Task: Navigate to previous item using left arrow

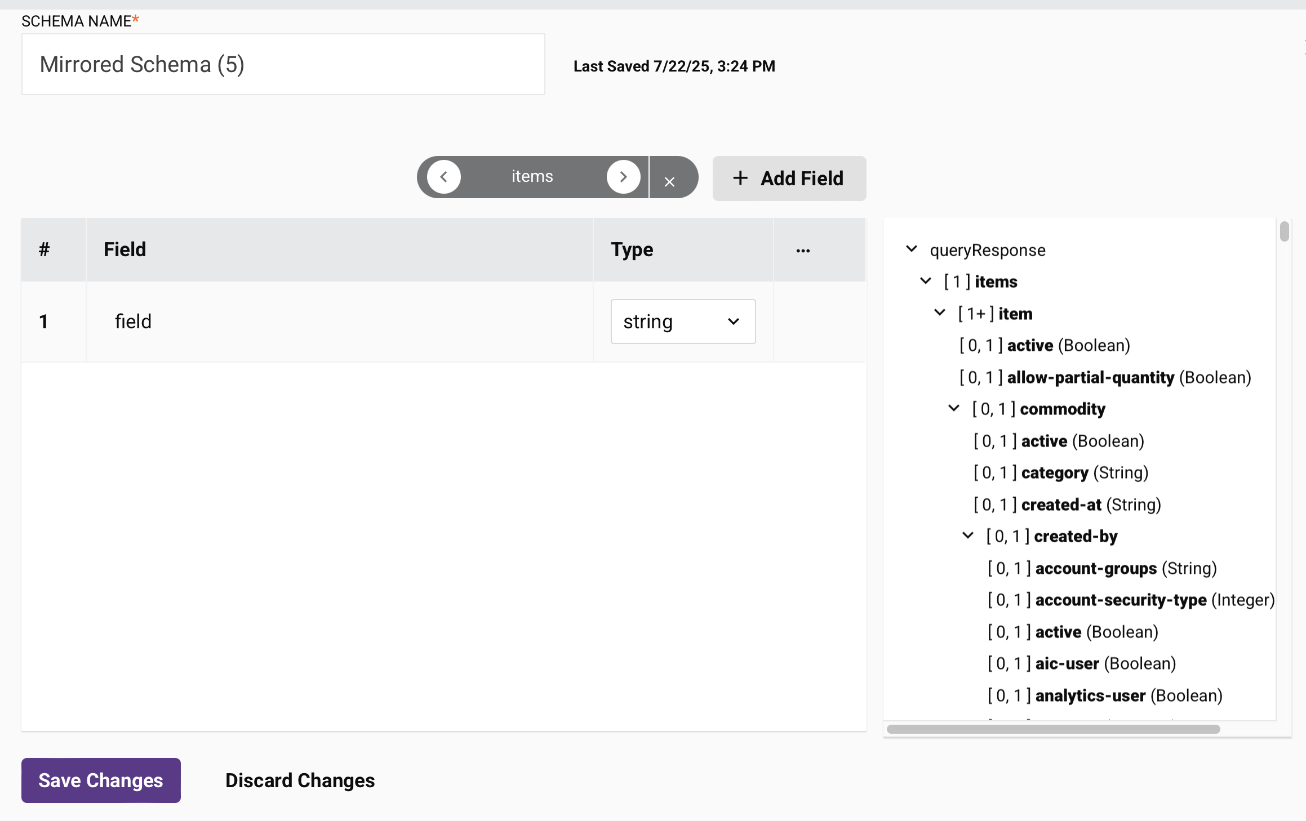Action: click(445, 177)
